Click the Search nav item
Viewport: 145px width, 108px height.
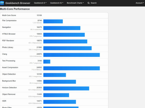point(92,3)
